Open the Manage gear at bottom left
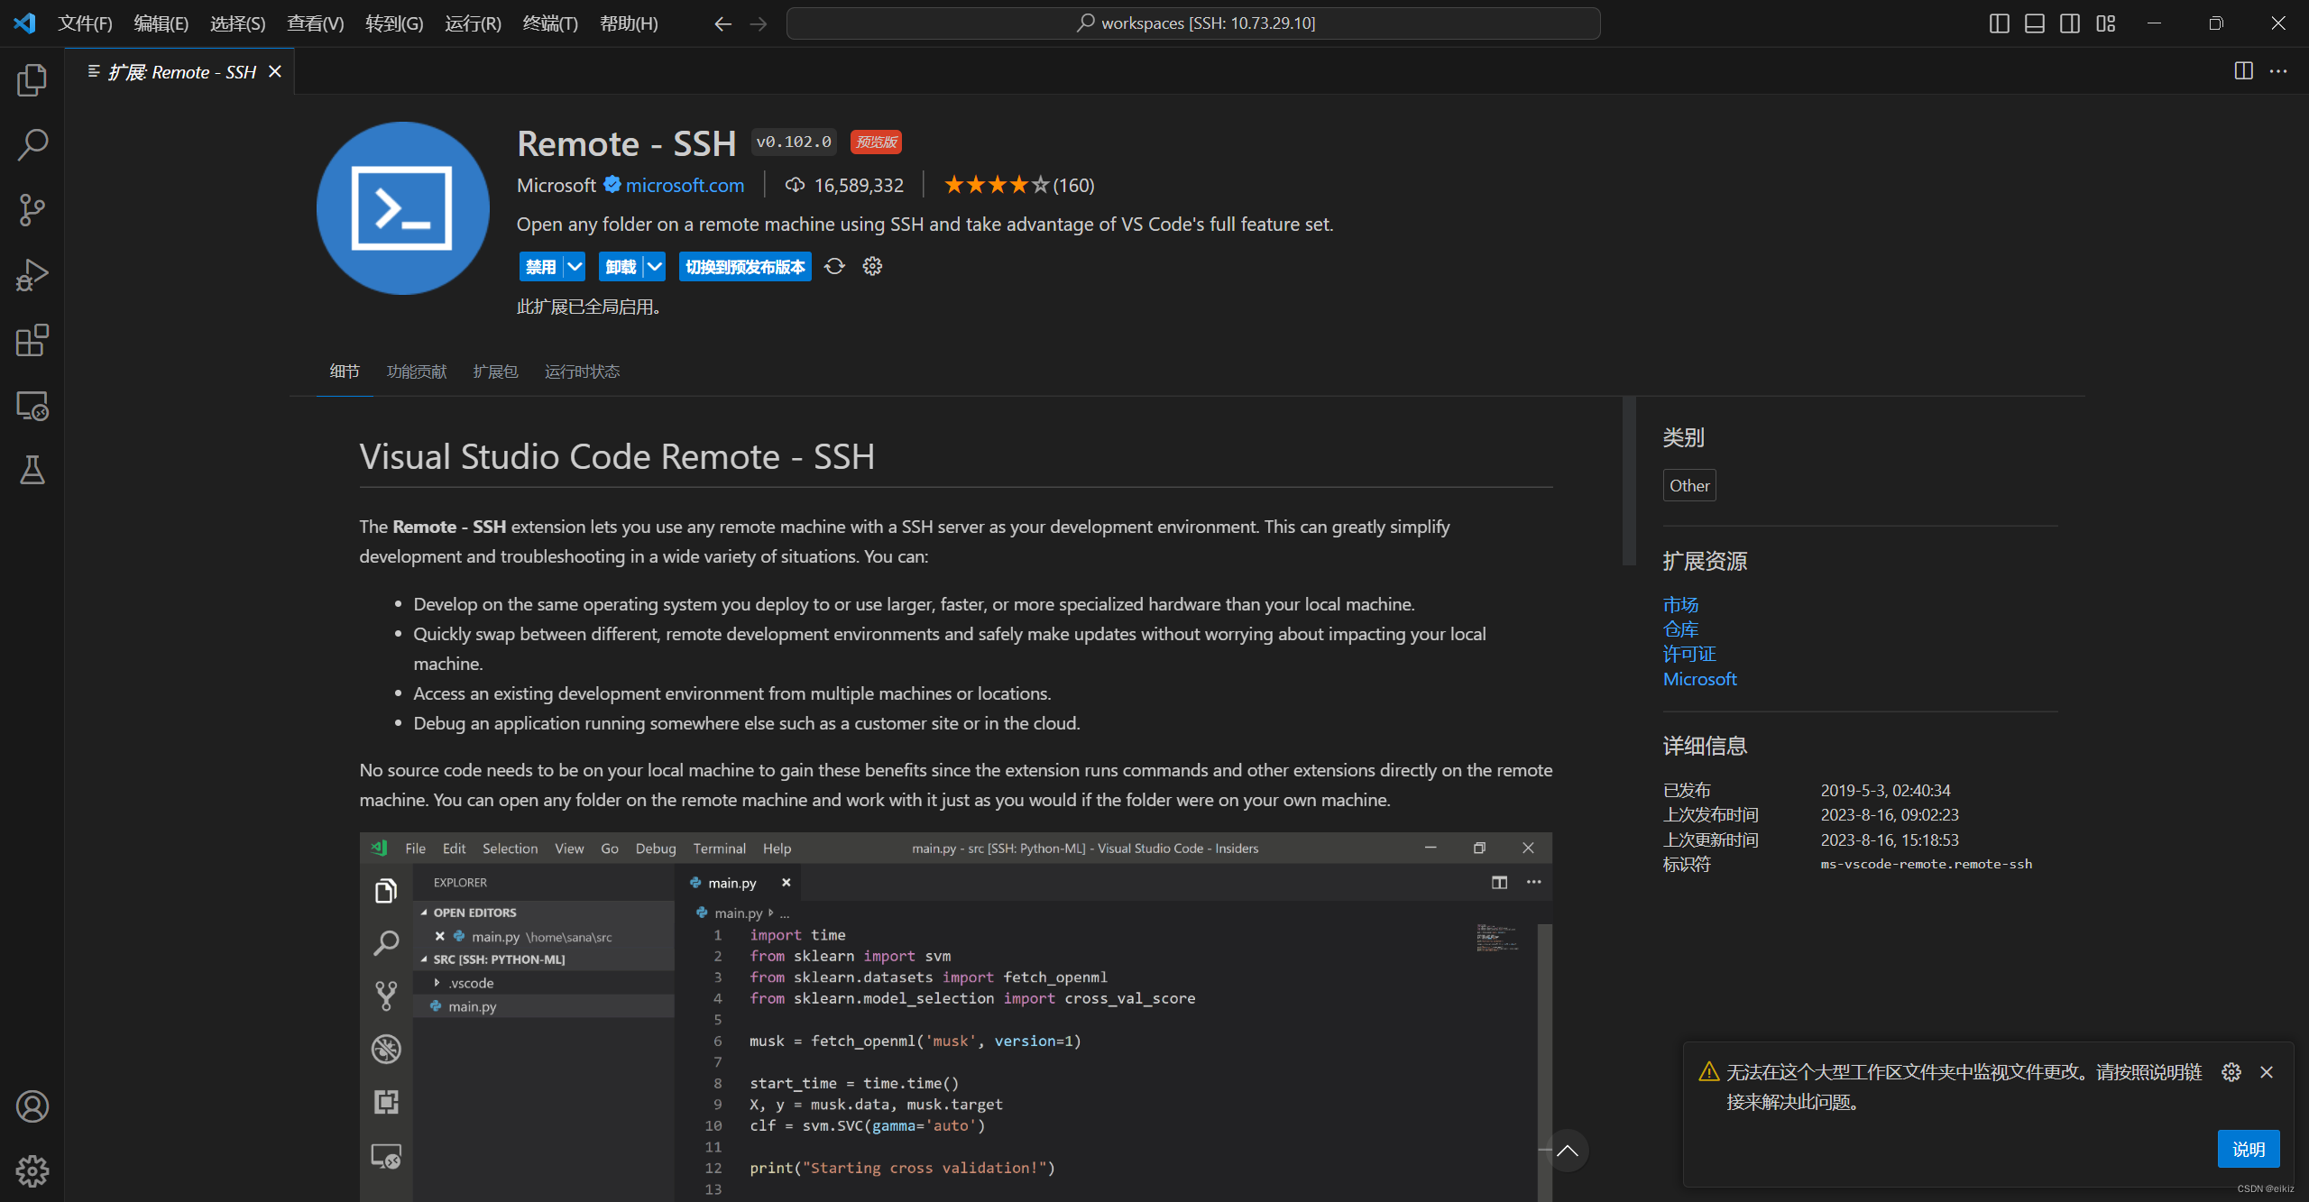This screenshot has height=1202, width=2309. coord(32,1171)
